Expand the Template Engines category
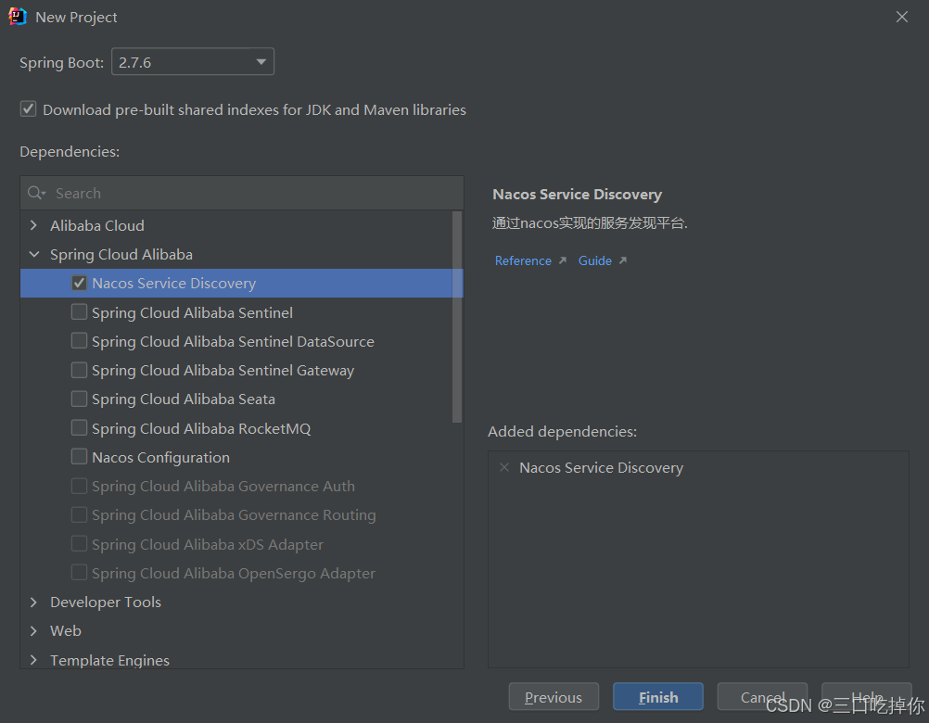The height and width of the screenshot is (723, 929). pos(33,660)
